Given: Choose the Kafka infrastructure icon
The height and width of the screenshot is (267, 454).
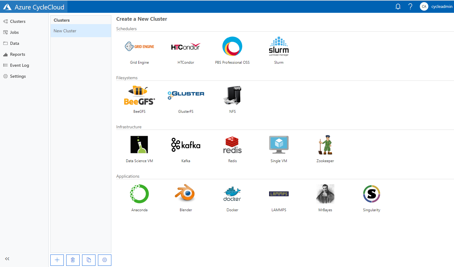Looking at the screenshot, I should (x=186, y=145).
